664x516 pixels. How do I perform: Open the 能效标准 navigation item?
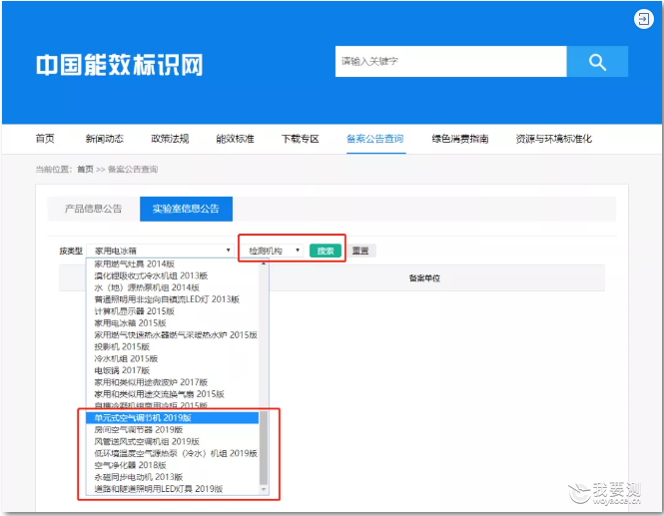(235, 139)
